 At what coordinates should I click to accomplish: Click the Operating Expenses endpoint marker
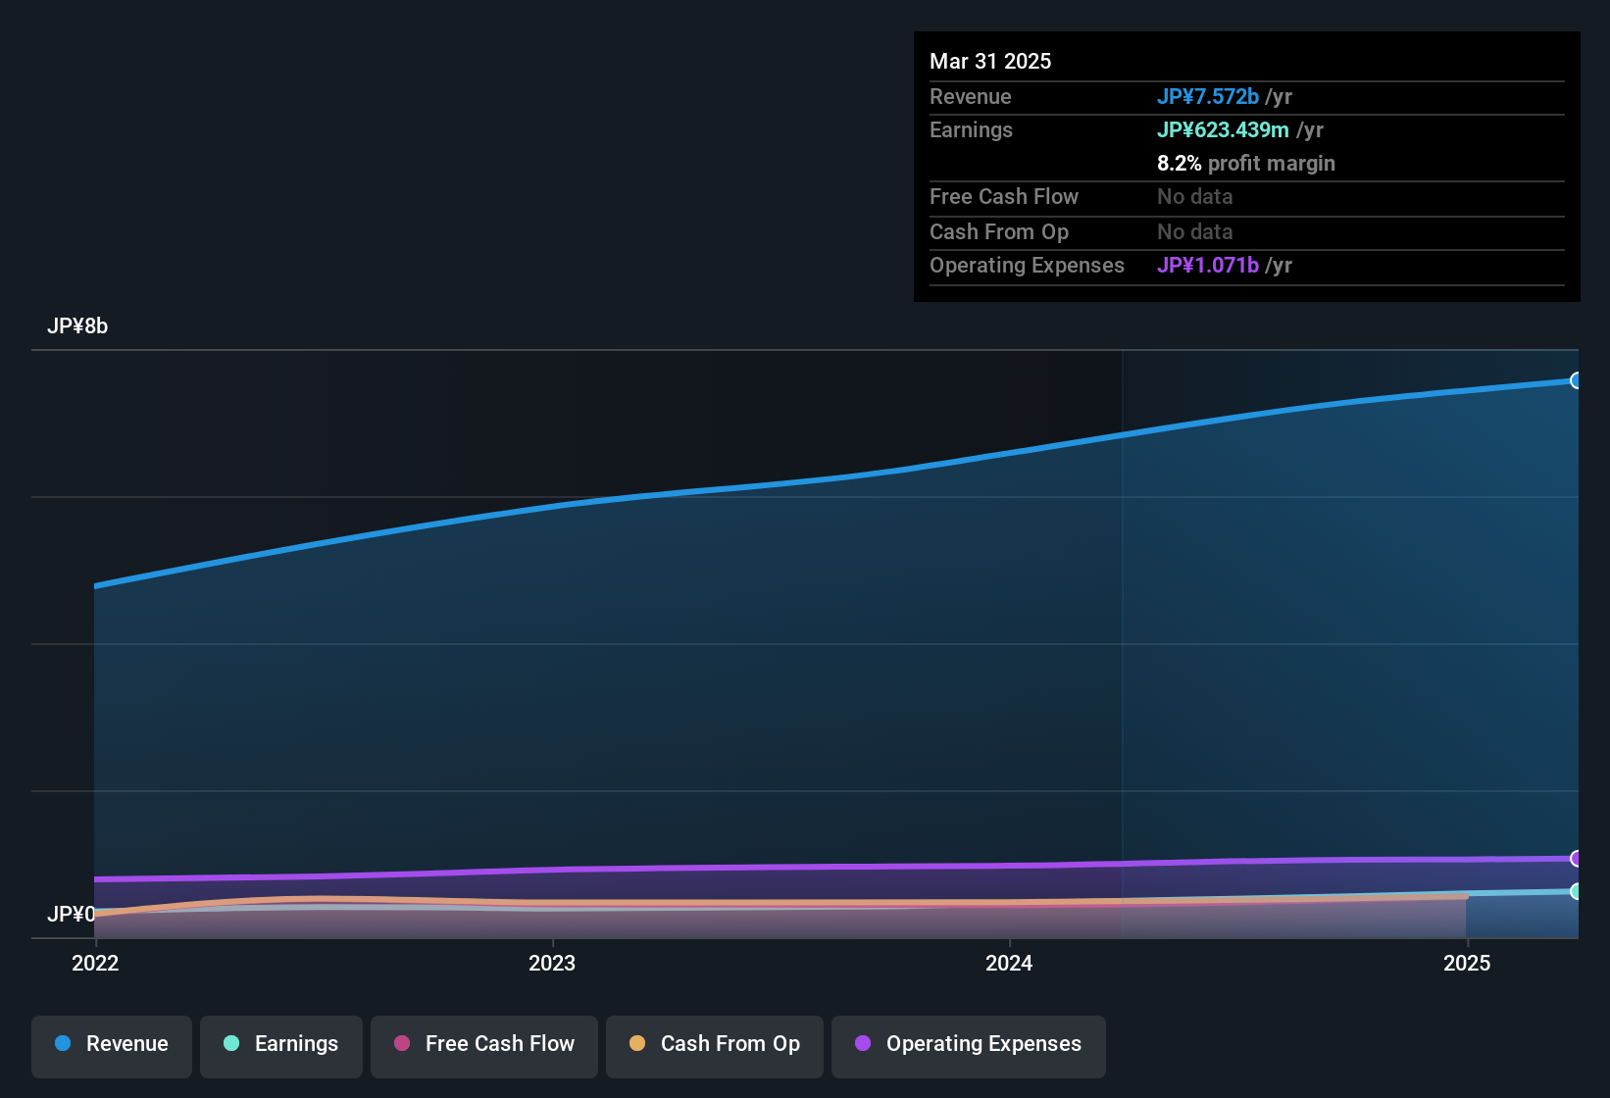[x=1577, y=859]
